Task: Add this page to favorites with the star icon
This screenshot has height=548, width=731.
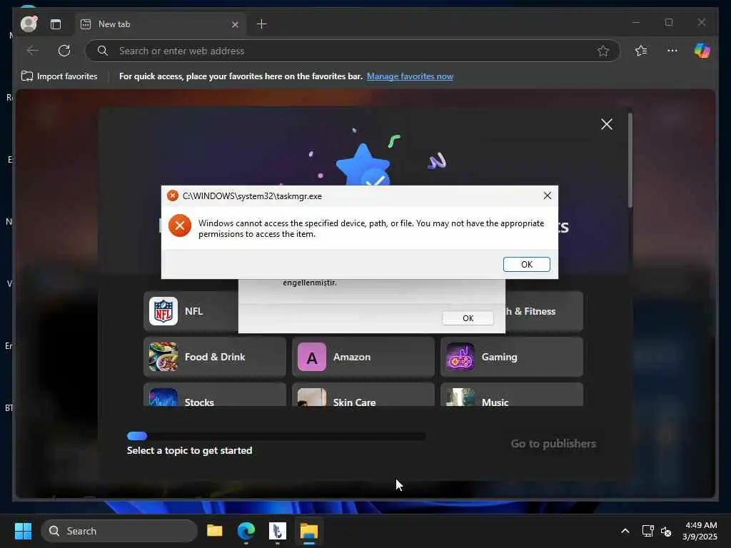Action: pyautogui.click(x=603, y=51)
